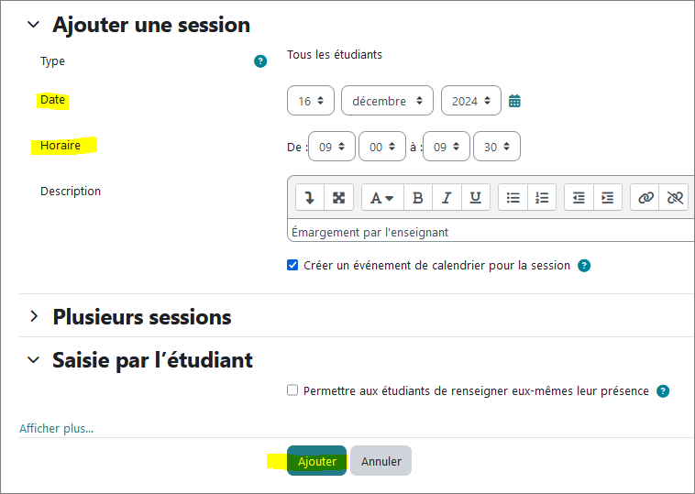
Task: Enable calendar event creation checkbox
Action: (292, 266)
